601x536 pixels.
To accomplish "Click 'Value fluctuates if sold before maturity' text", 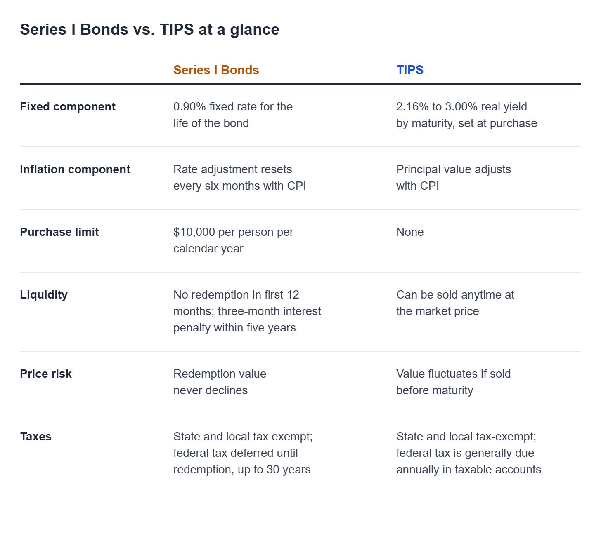I will pyautogui.click(x=453, y=382).
